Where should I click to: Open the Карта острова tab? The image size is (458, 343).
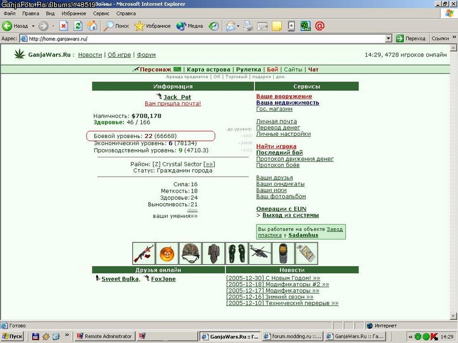coord(208,69)
